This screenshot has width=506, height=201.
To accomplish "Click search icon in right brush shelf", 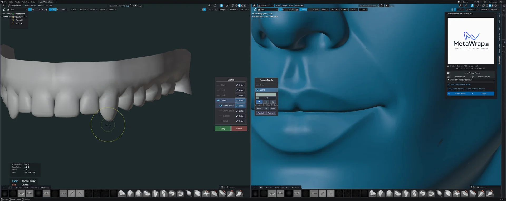I will coord(478,187).
